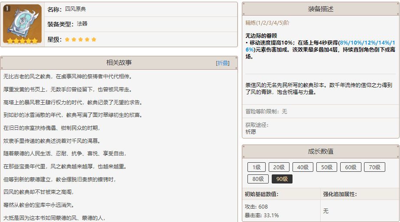Image resolution: width=400 pixels, height=222 pixels.
Task: Click the 冒险等阶限制：无 line
Action: (267, 111)
